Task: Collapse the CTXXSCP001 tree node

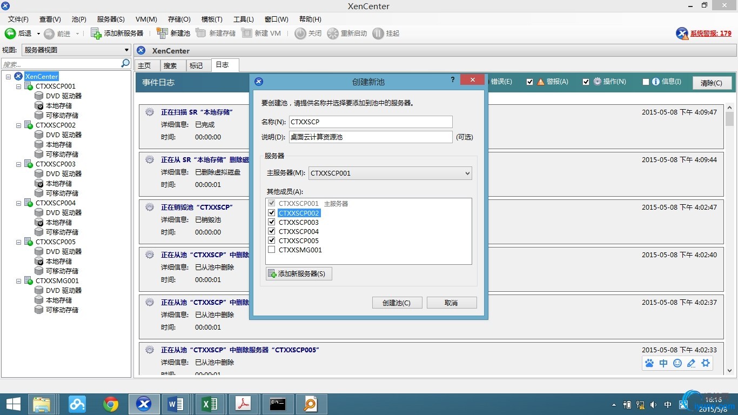Action: tap(18, 86)
